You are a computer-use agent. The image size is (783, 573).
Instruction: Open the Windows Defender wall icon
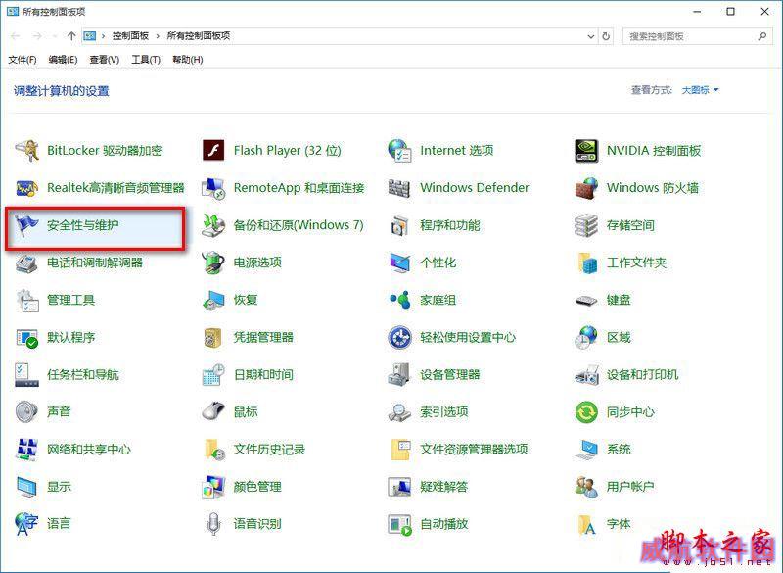(400, 188)
